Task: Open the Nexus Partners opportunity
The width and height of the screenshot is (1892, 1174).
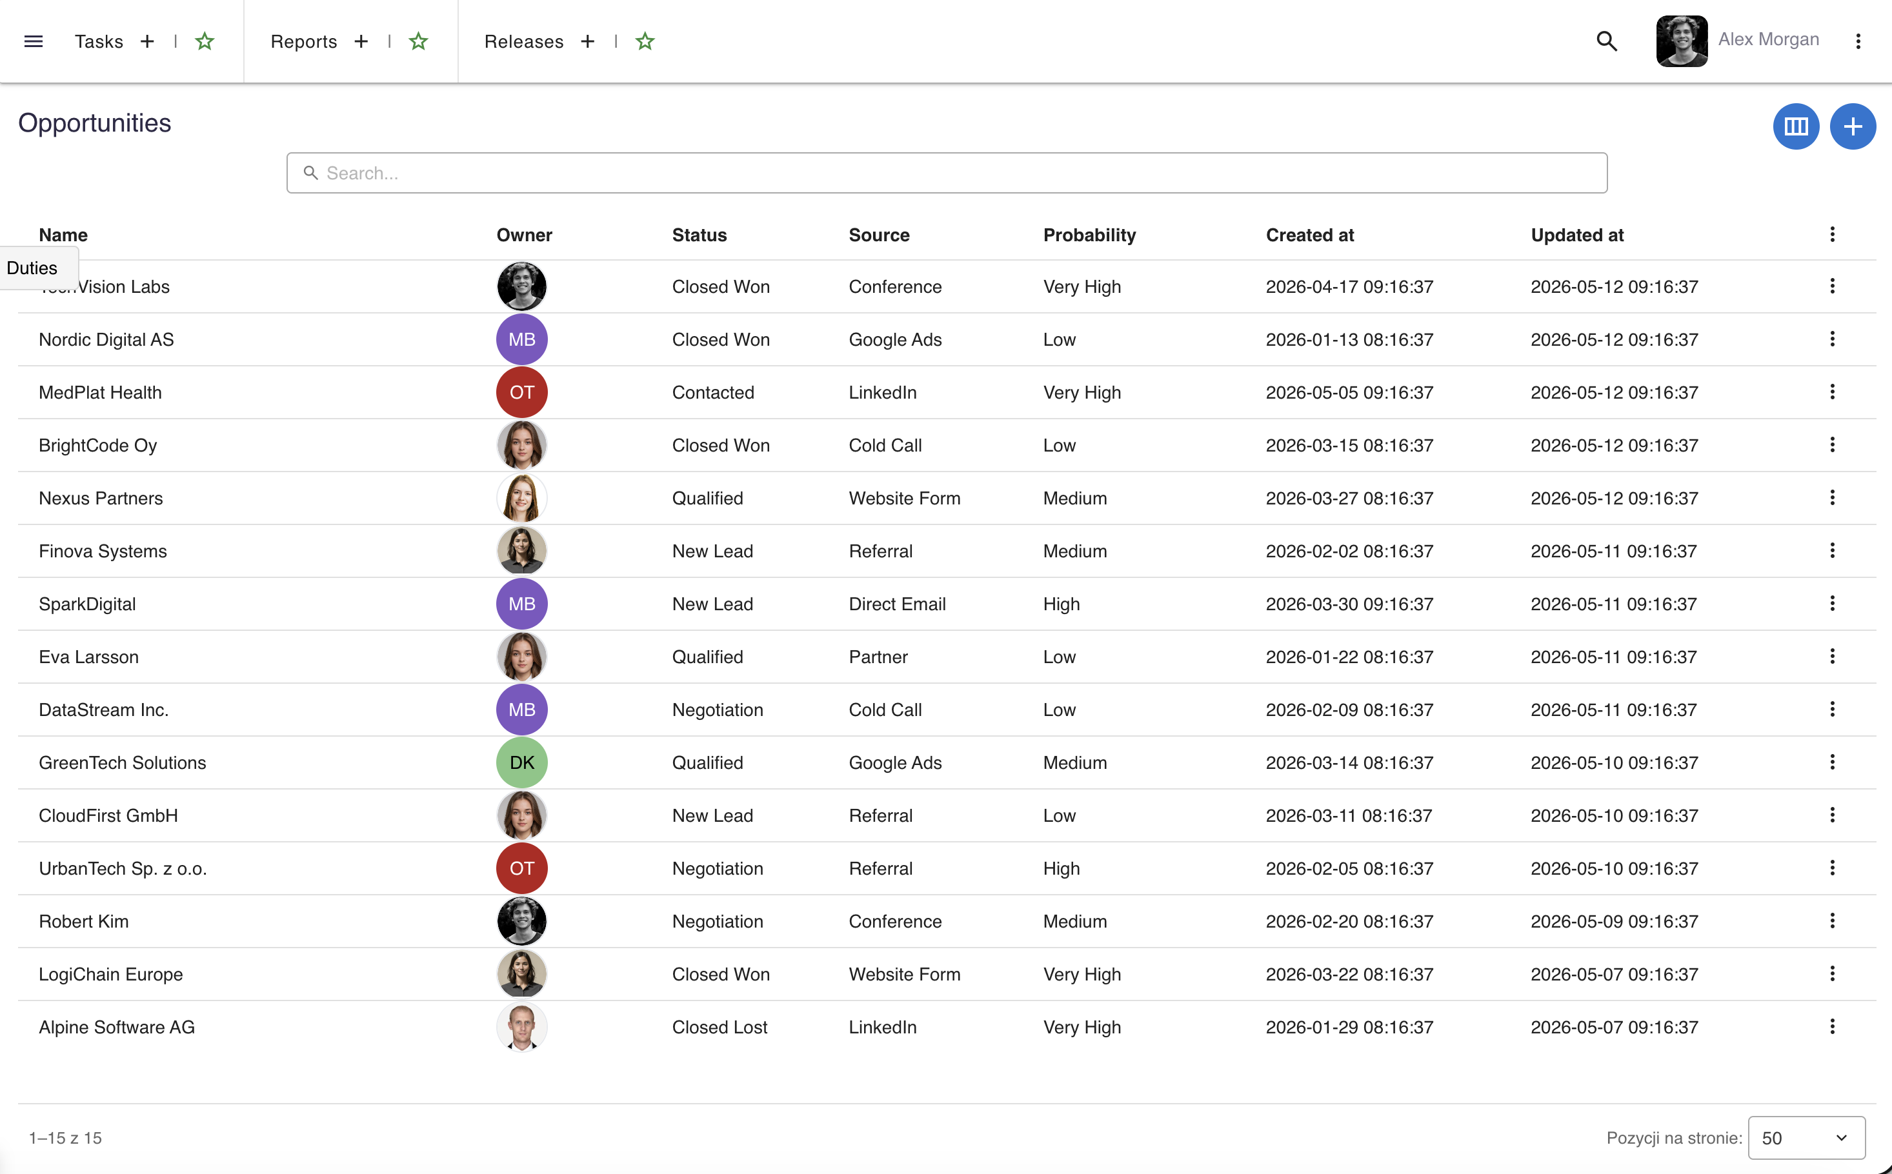Action: pos(101,498)
